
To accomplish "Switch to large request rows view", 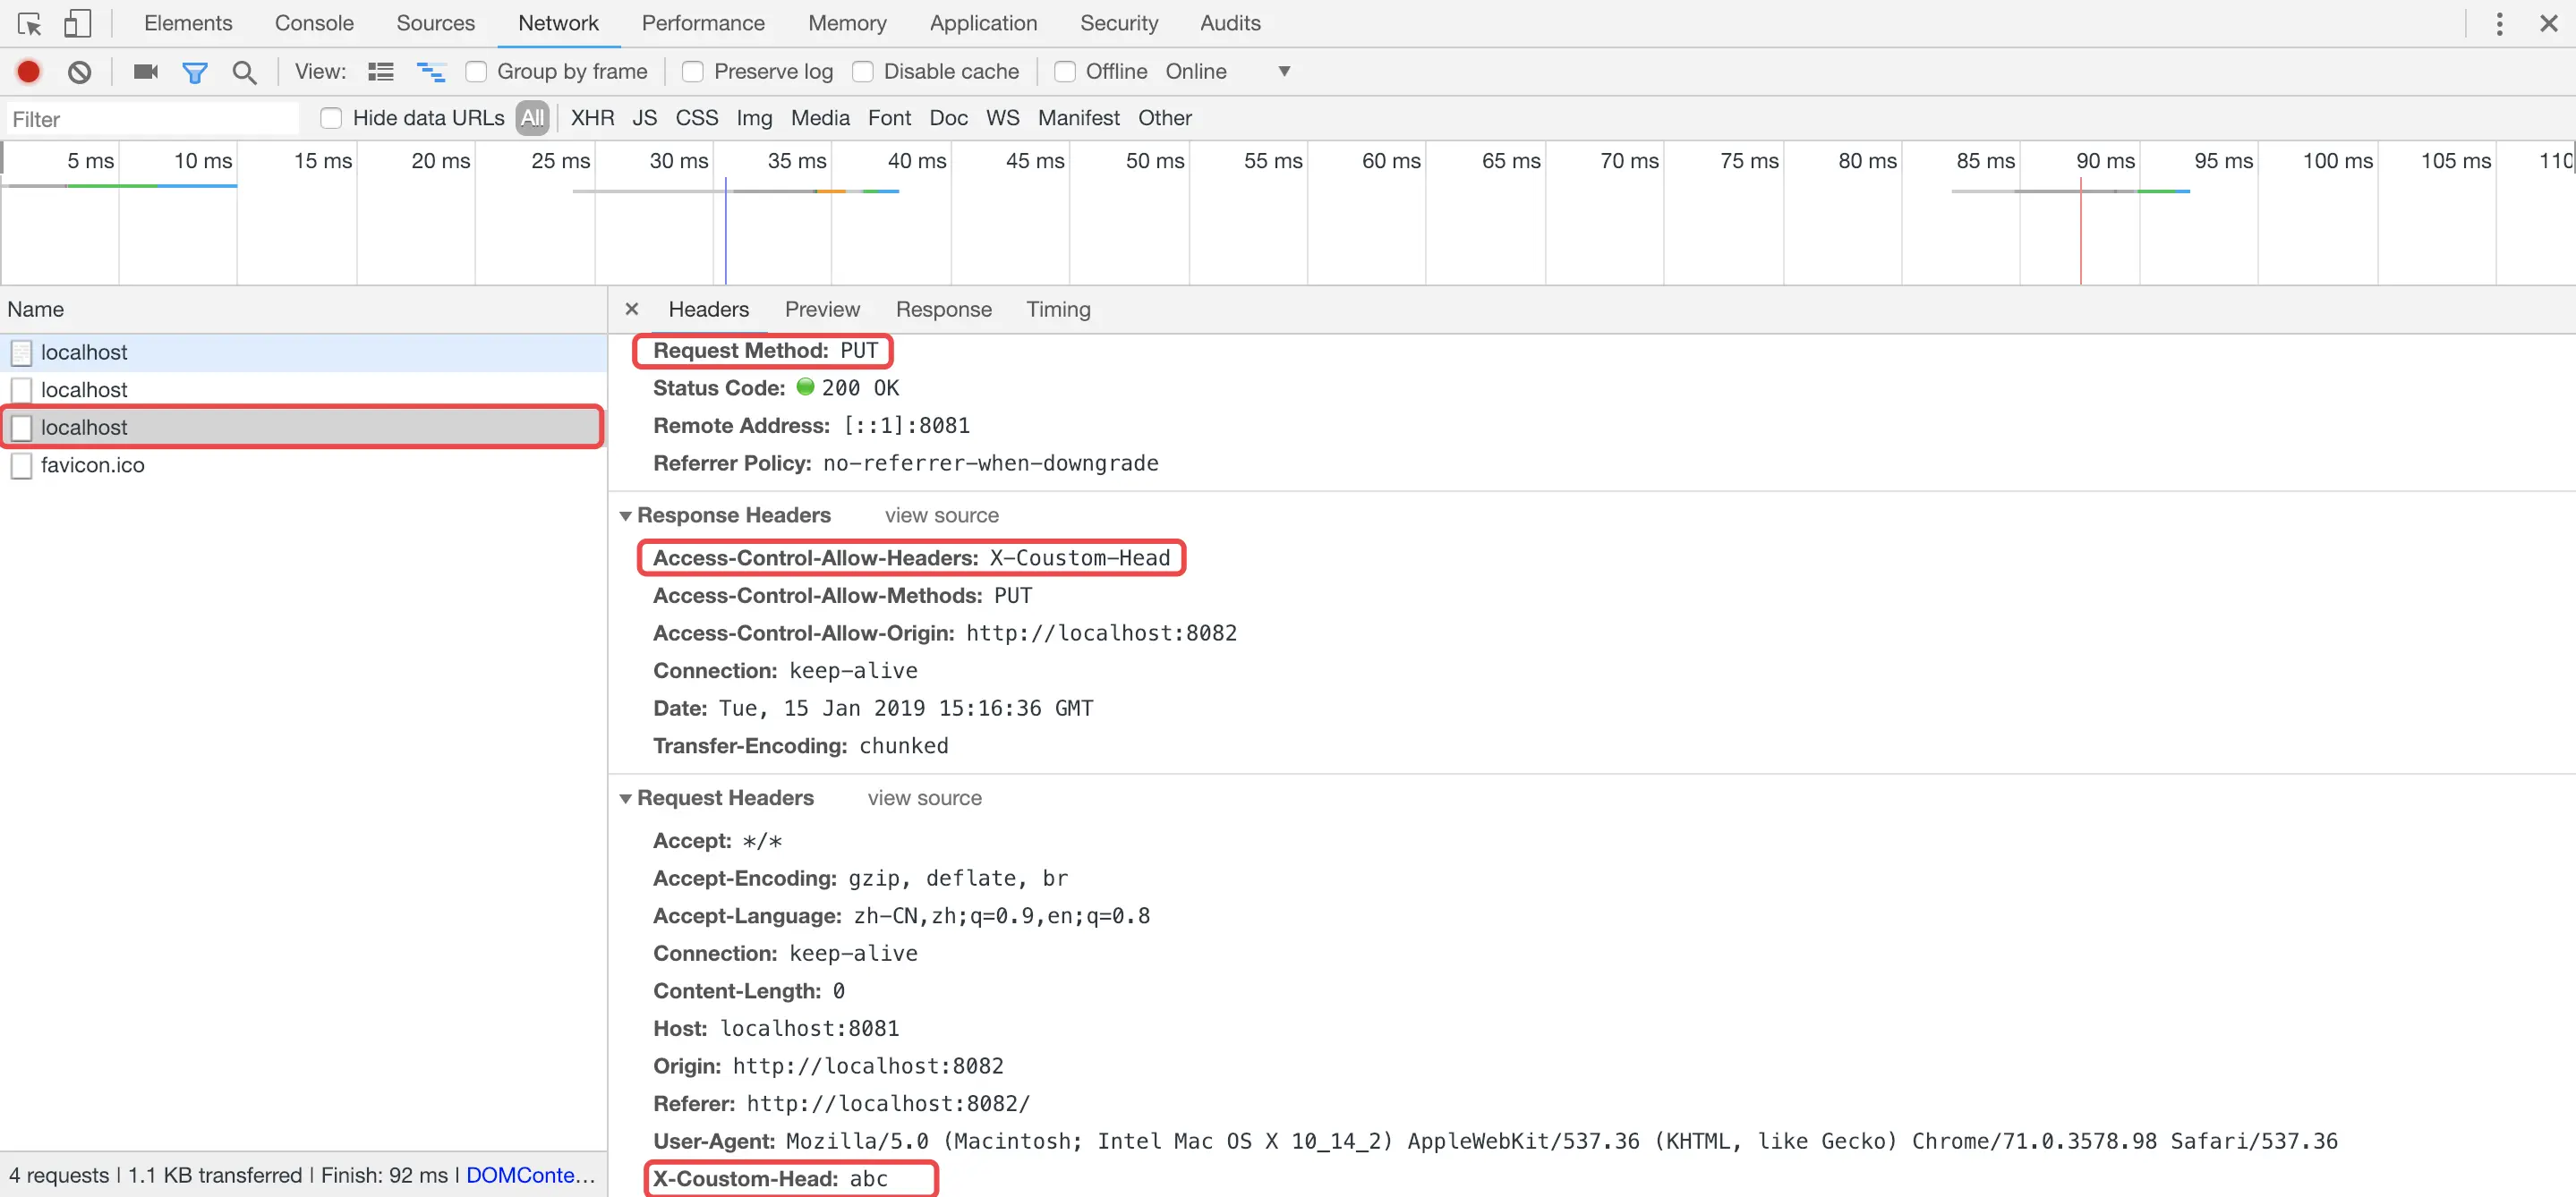I will 380,71.
